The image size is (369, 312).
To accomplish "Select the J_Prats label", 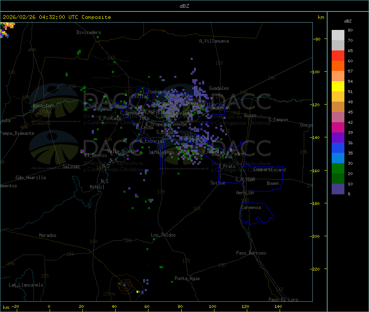I will click(227, 166).
